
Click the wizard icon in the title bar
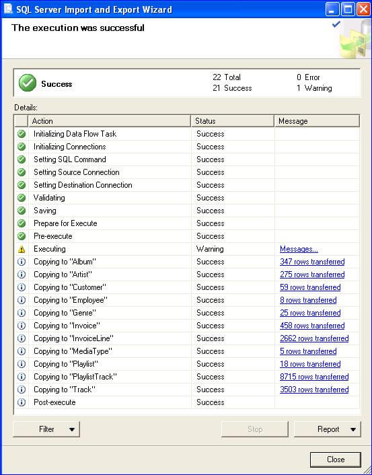click(x=8, y=9)
